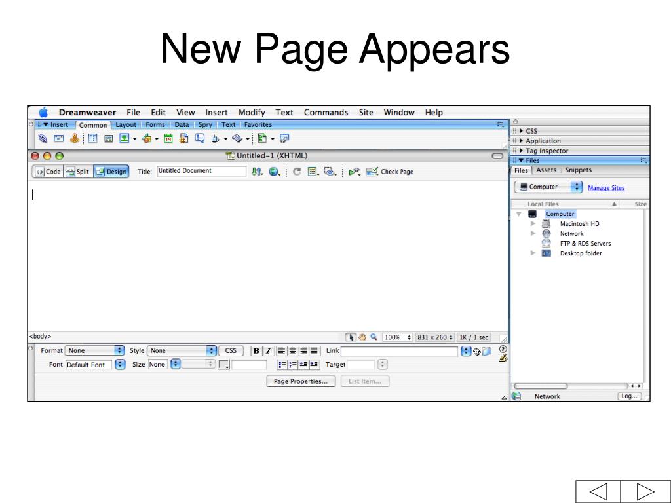The height and width of the screenshot is (503, 671).
Task: Open the View Options icon
Action: click(313, 172)
